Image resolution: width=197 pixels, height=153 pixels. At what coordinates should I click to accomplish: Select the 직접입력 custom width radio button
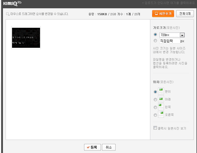(x=155, y=41)
